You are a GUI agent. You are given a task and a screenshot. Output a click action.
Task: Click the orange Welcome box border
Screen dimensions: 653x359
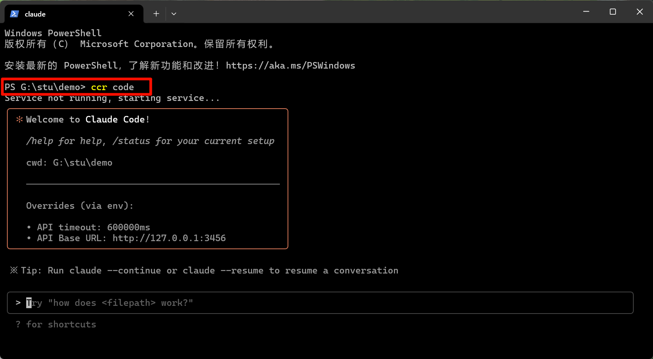[x=148, y=109]
